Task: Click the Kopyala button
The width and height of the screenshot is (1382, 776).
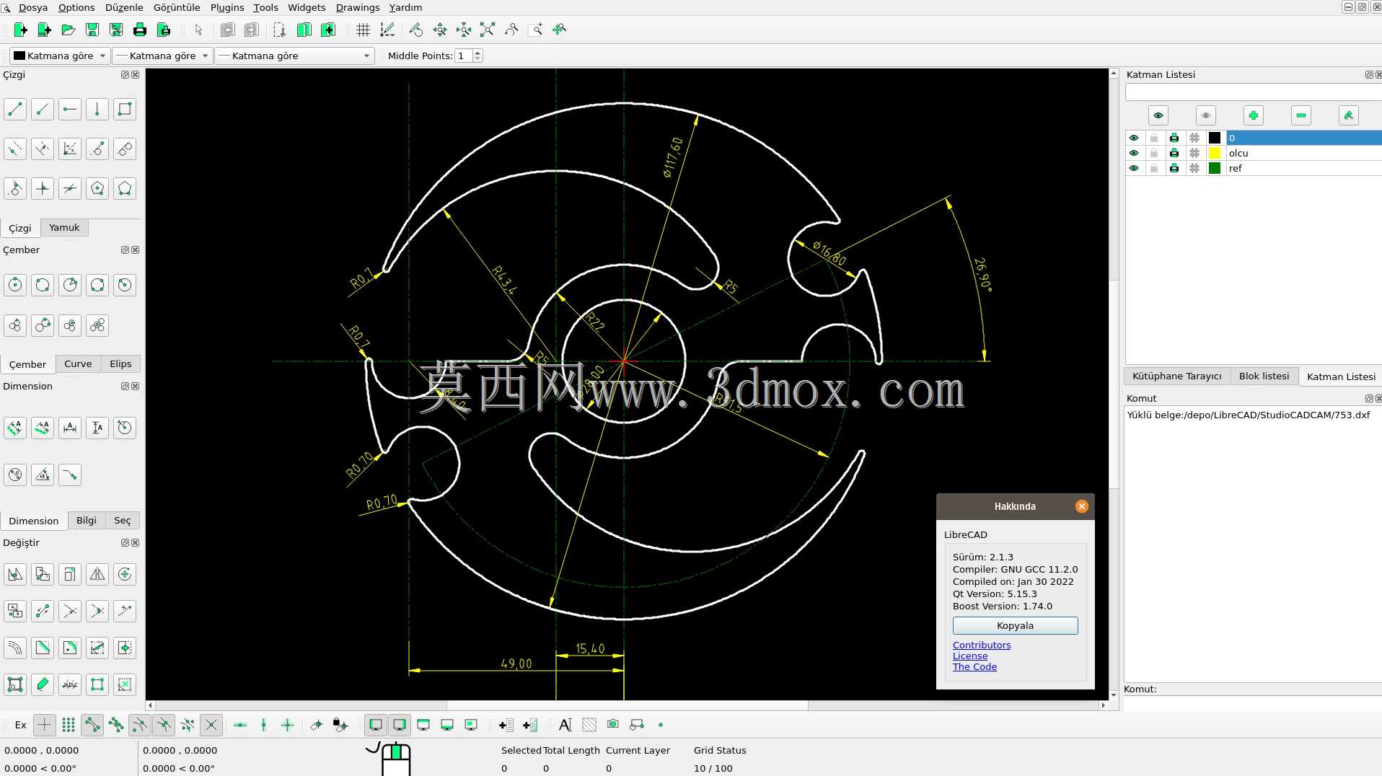Action: point(1015,625)
